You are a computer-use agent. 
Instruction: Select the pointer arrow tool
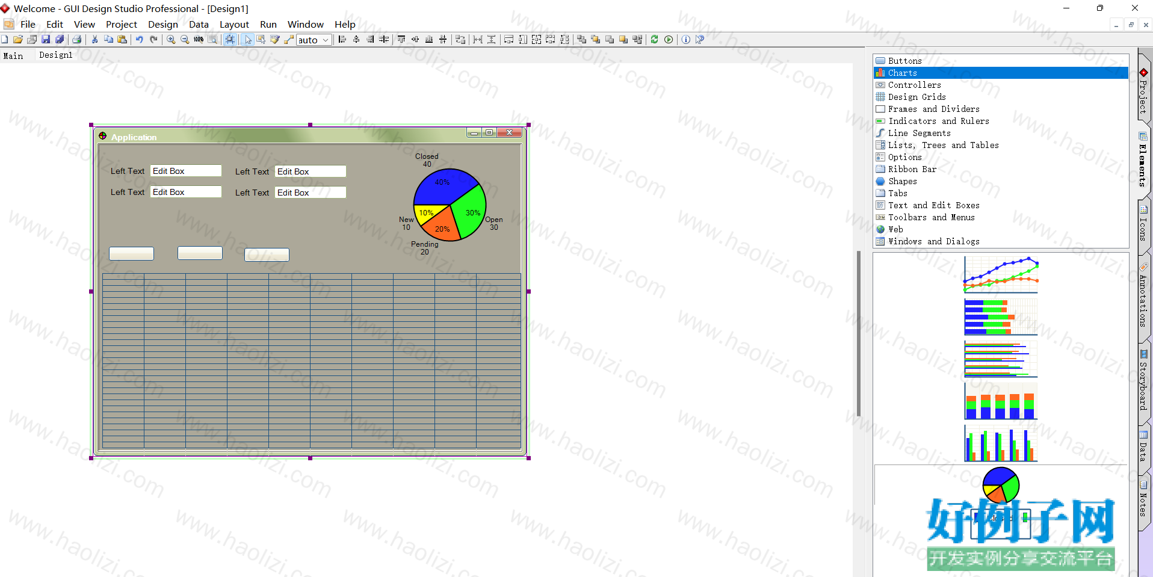[x=247, y=40]
